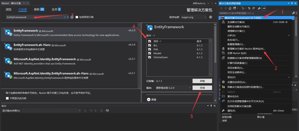Select the EntityFramework package in the list
Screen dimensions: 299x131
pyautogui.click(x=69, y=34)
